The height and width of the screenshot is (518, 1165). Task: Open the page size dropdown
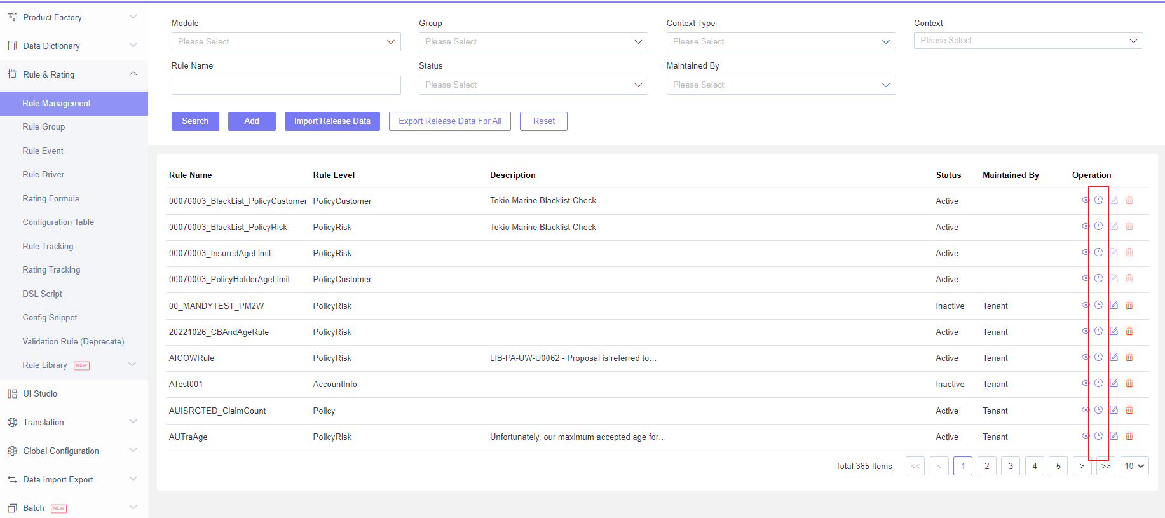pyautogui.click(x=1134, y=466)
